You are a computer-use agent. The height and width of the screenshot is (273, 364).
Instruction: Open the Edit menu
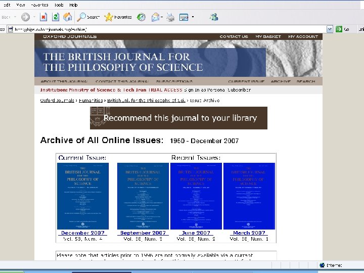click(7, 5)
